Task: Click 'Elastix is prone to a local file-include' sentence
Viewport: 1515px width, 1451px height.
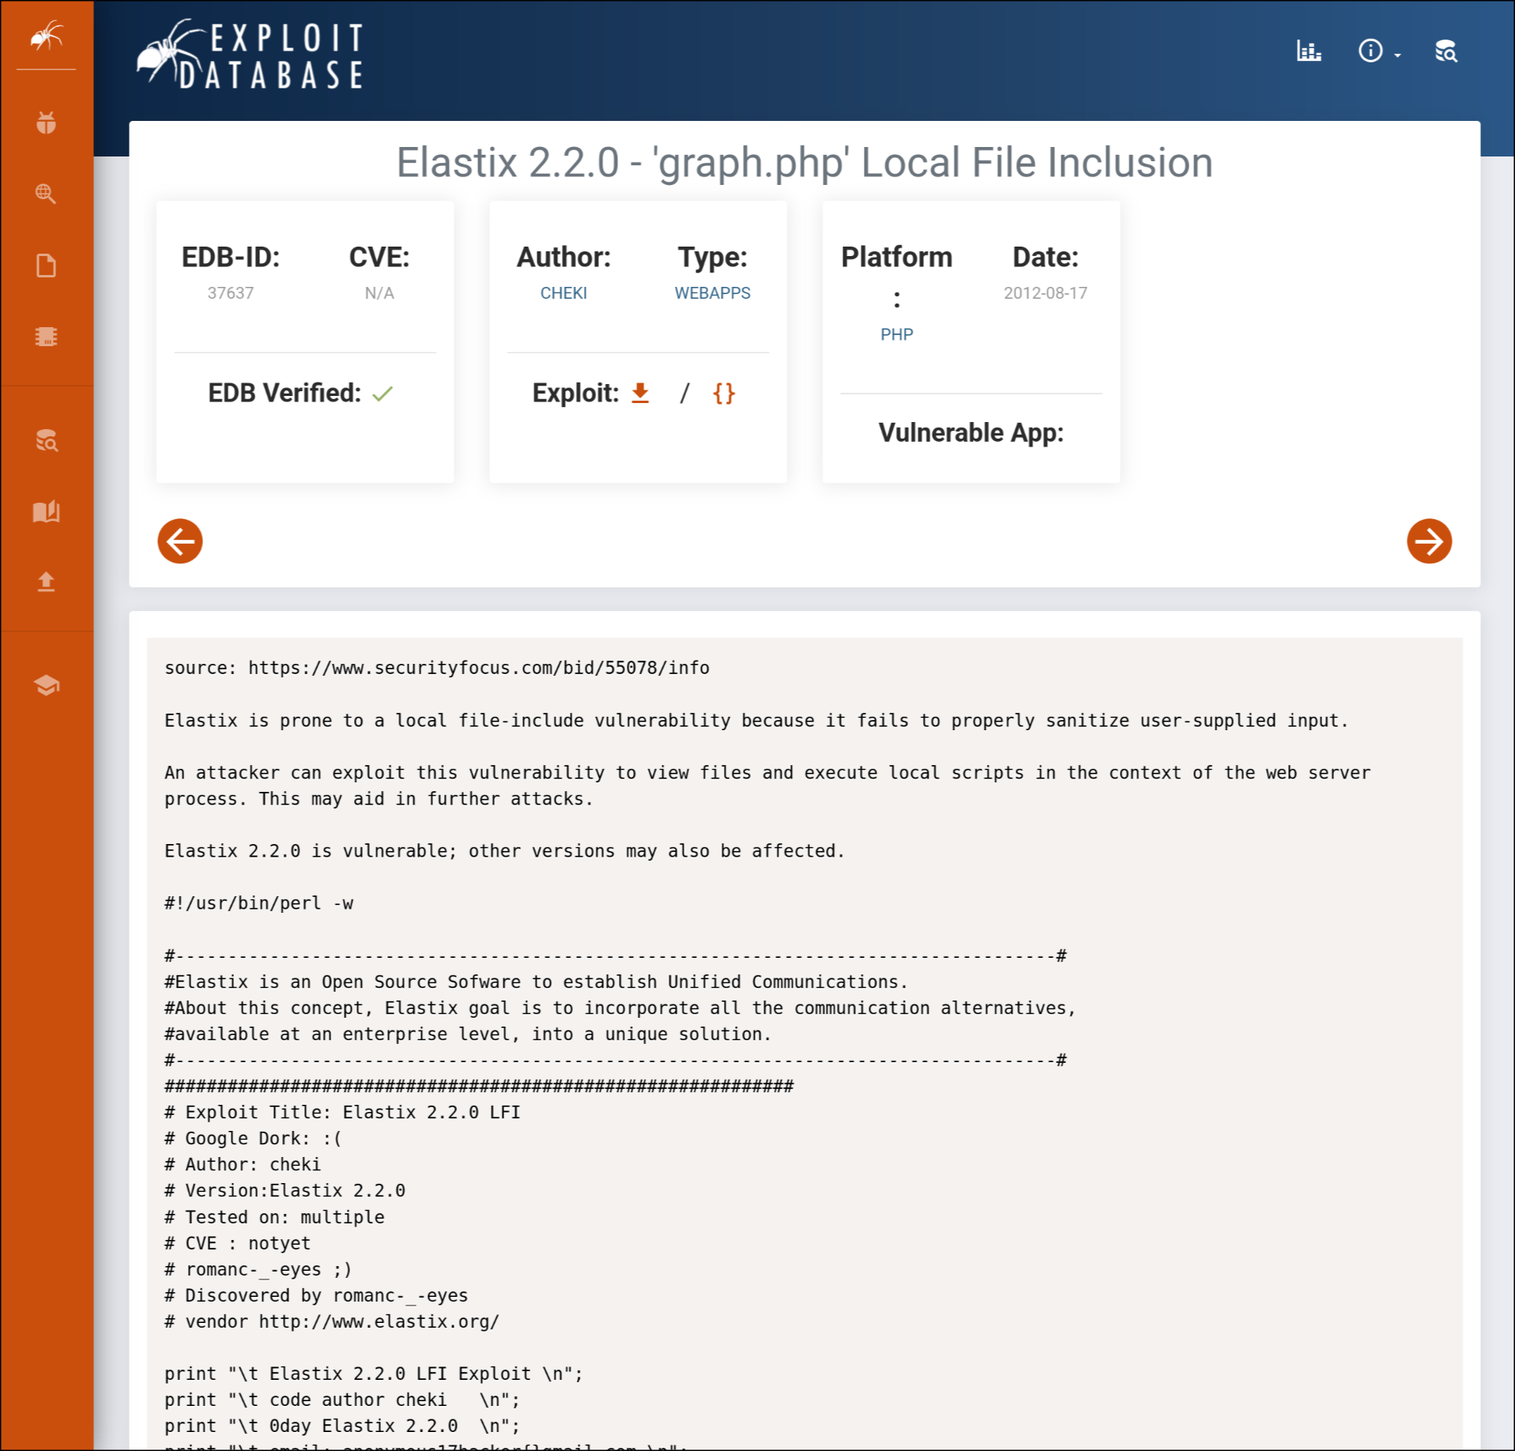Action: (756, 721)
